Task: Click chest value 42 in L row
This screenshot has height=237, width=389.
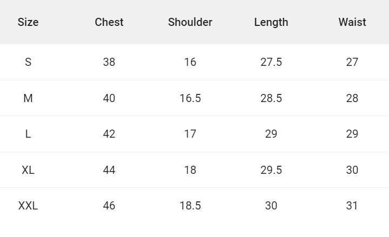Action: click(109, 134)
